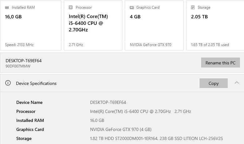Click the Storage drive icon
This screenshot has height=144, width=244.
193,7
